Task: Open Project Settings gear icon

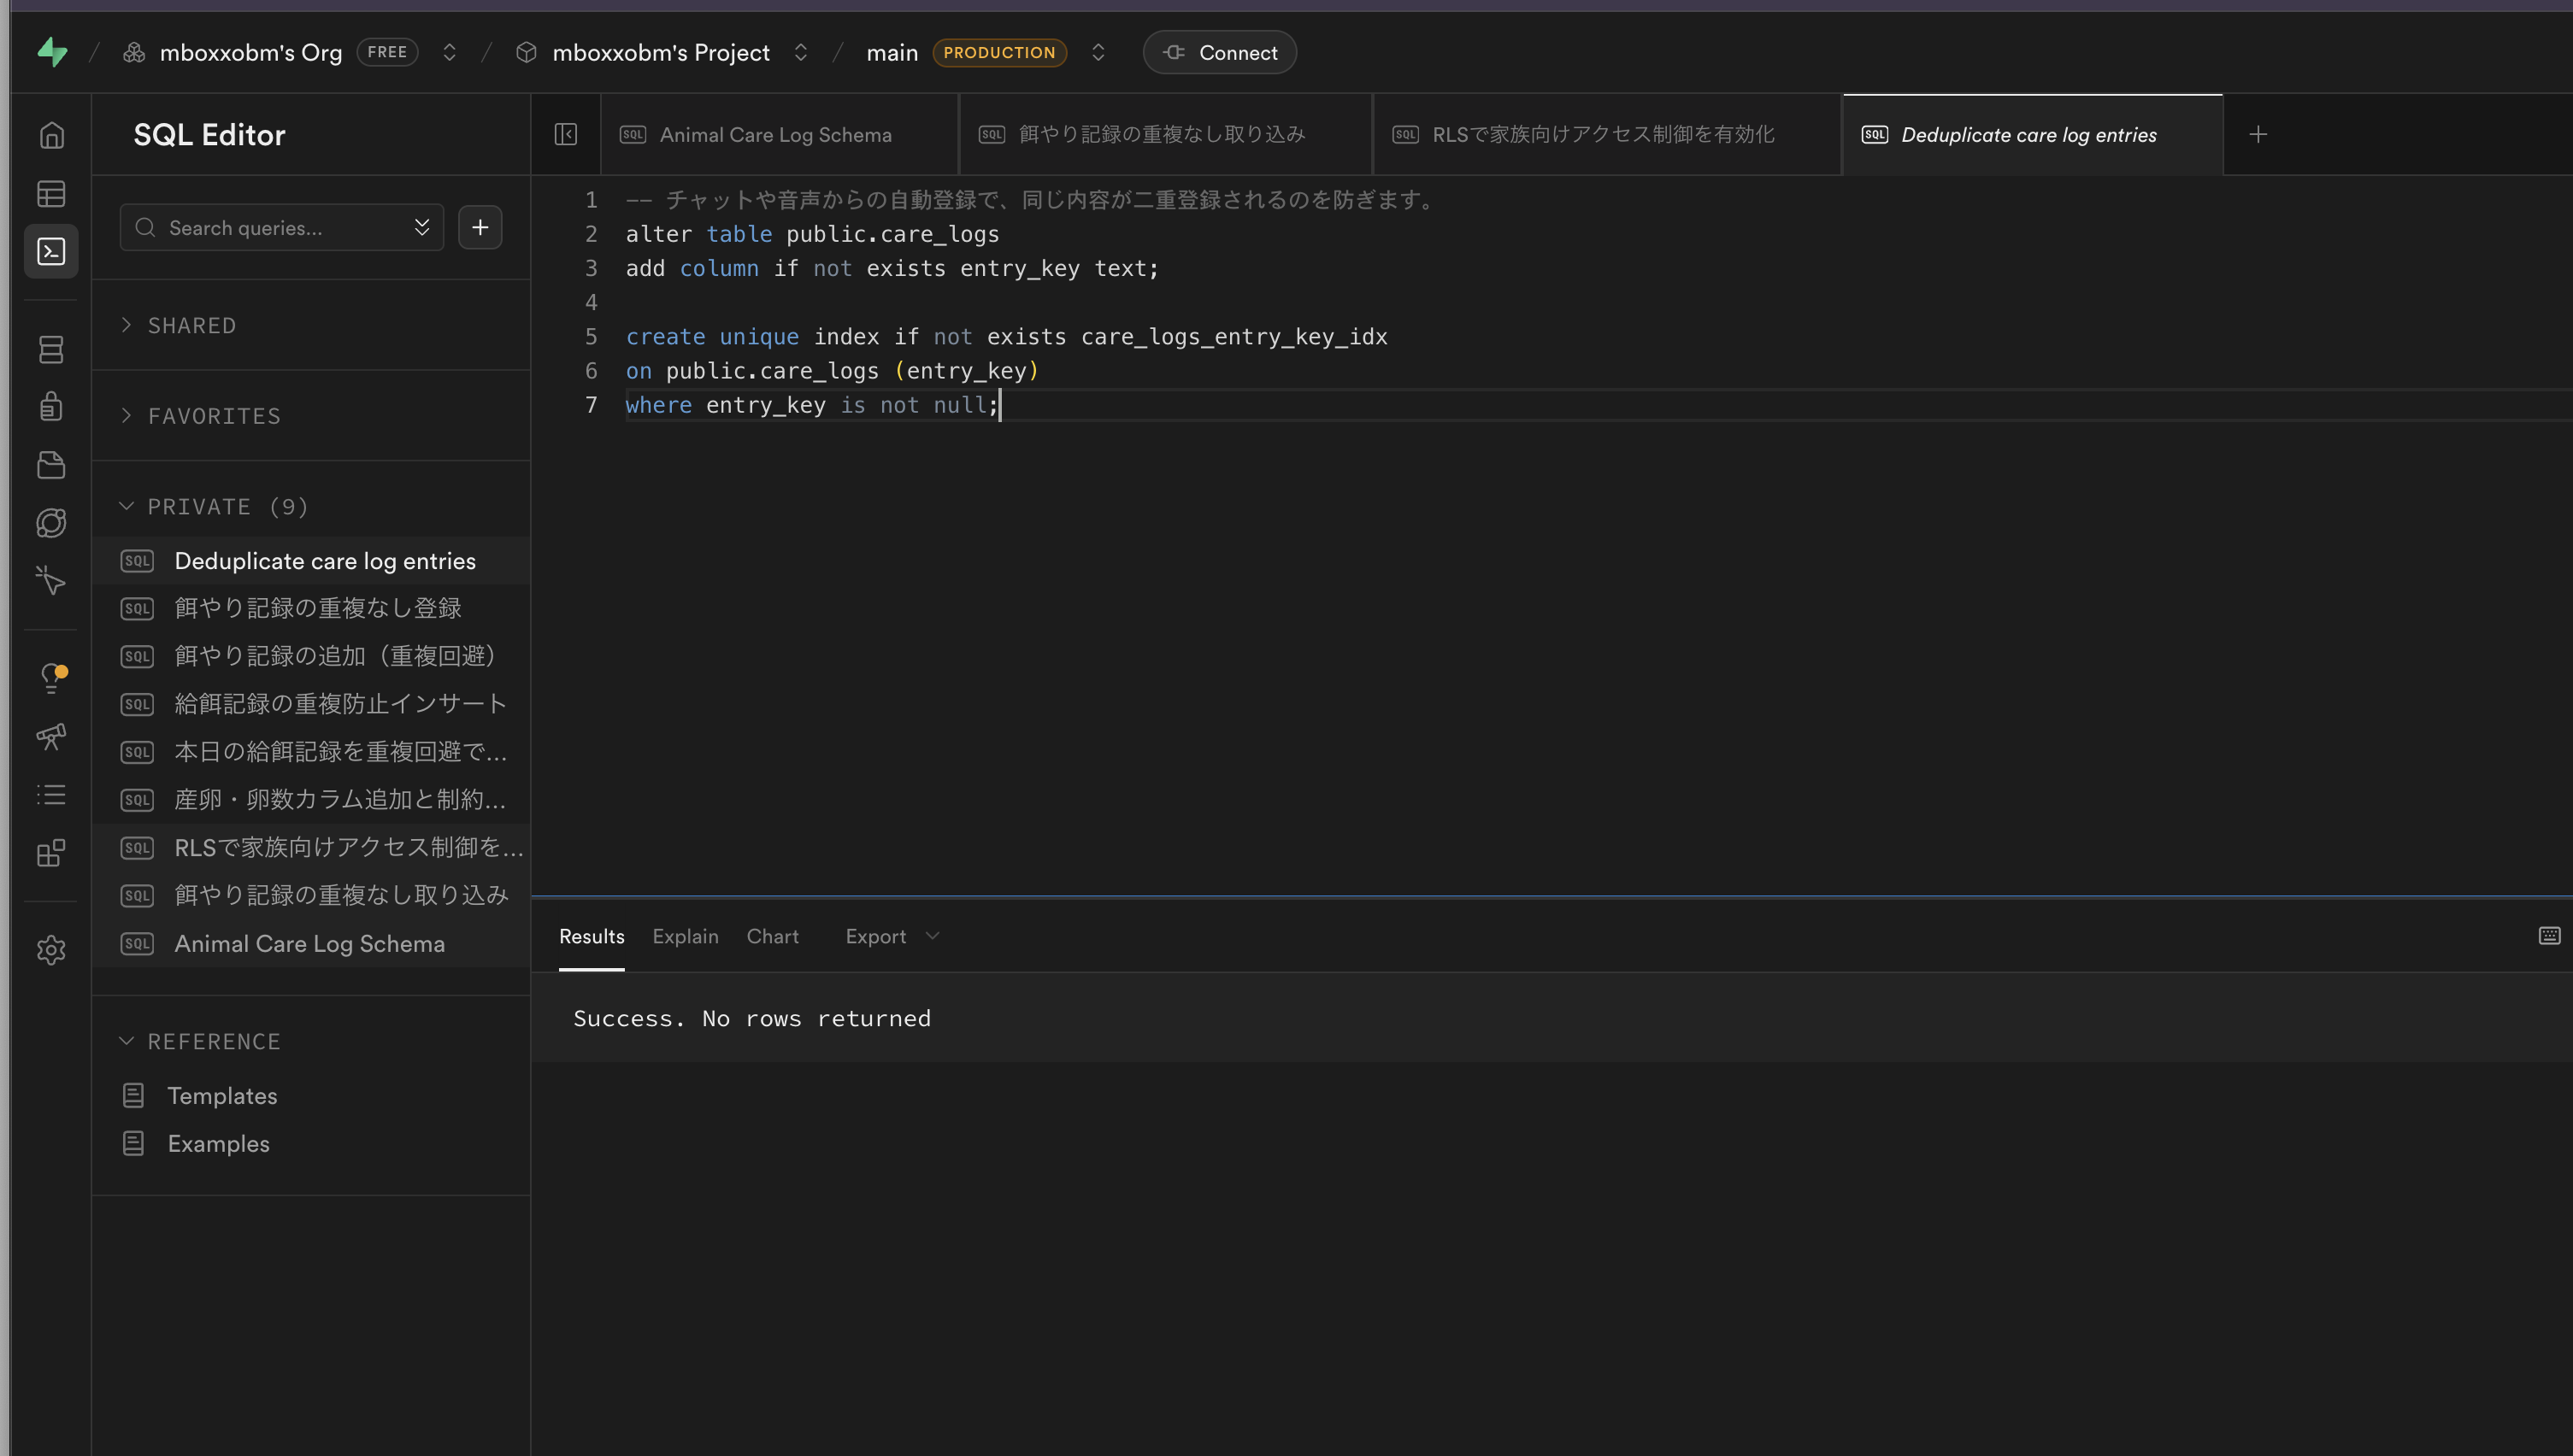Action: click(51, 950)
